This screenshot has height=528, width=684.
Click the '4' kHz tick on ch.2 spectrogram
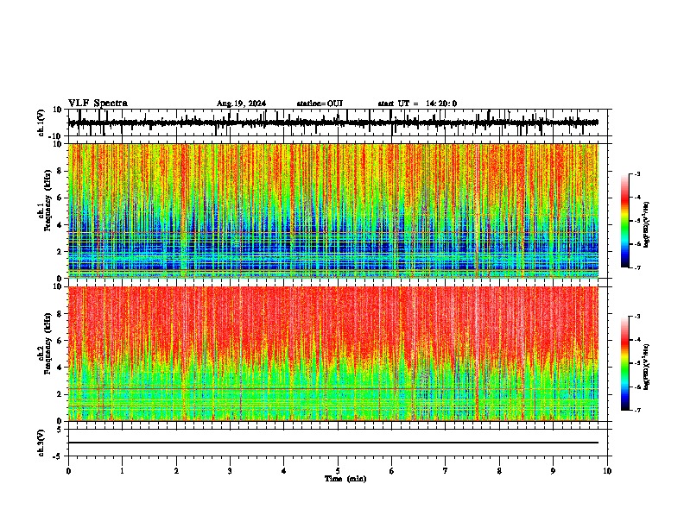pos(60,368)
